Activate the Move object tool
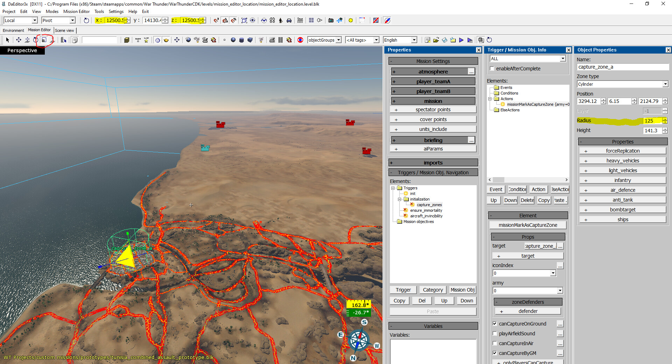672x364 pixels. click(19, 40)
